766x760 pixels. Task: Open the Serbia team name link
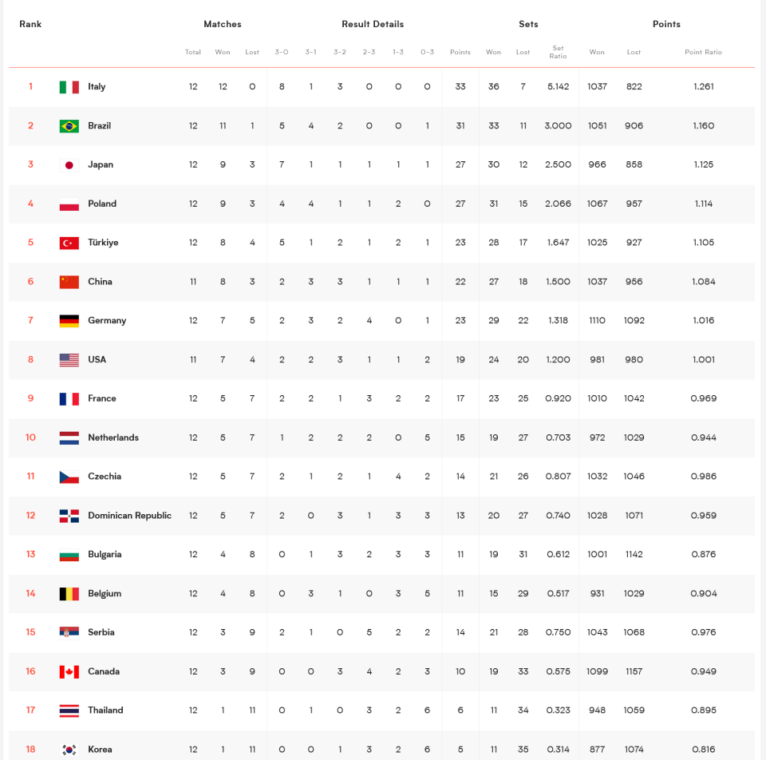[101, 632]
